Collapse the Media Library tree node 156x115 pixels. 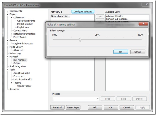(8, 47)
